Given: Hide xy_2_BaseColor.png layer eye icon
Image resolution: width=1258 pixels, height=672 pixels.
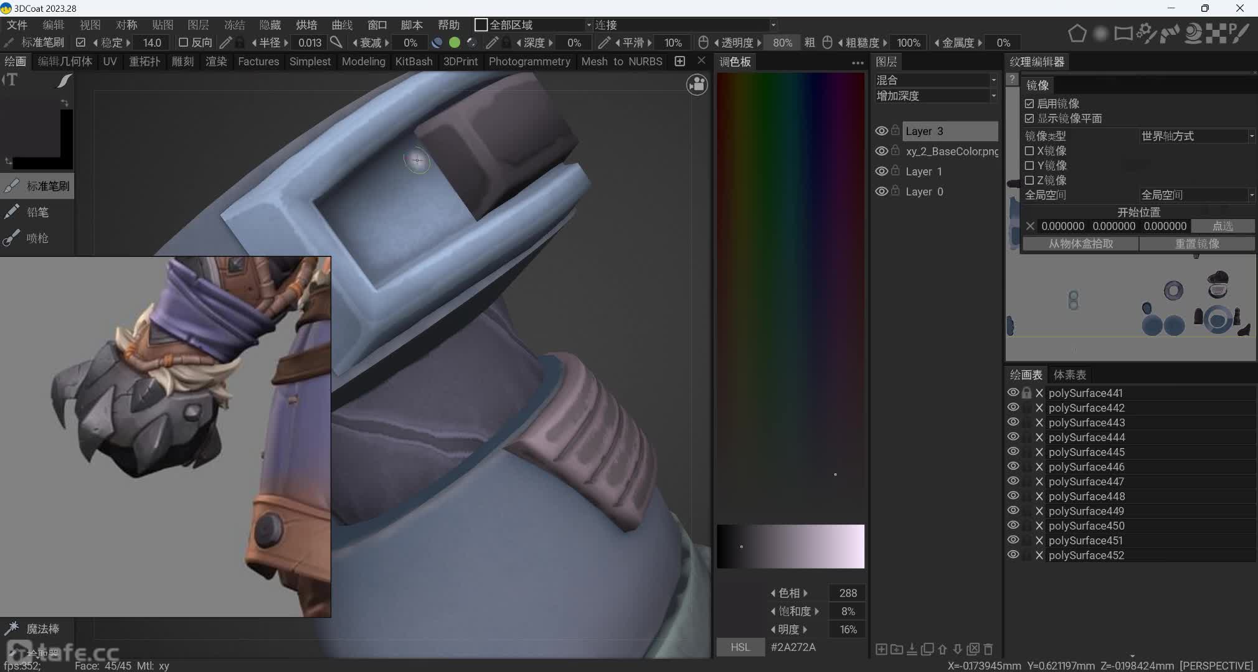Looking at the screenshot, I should click(881, 151).
